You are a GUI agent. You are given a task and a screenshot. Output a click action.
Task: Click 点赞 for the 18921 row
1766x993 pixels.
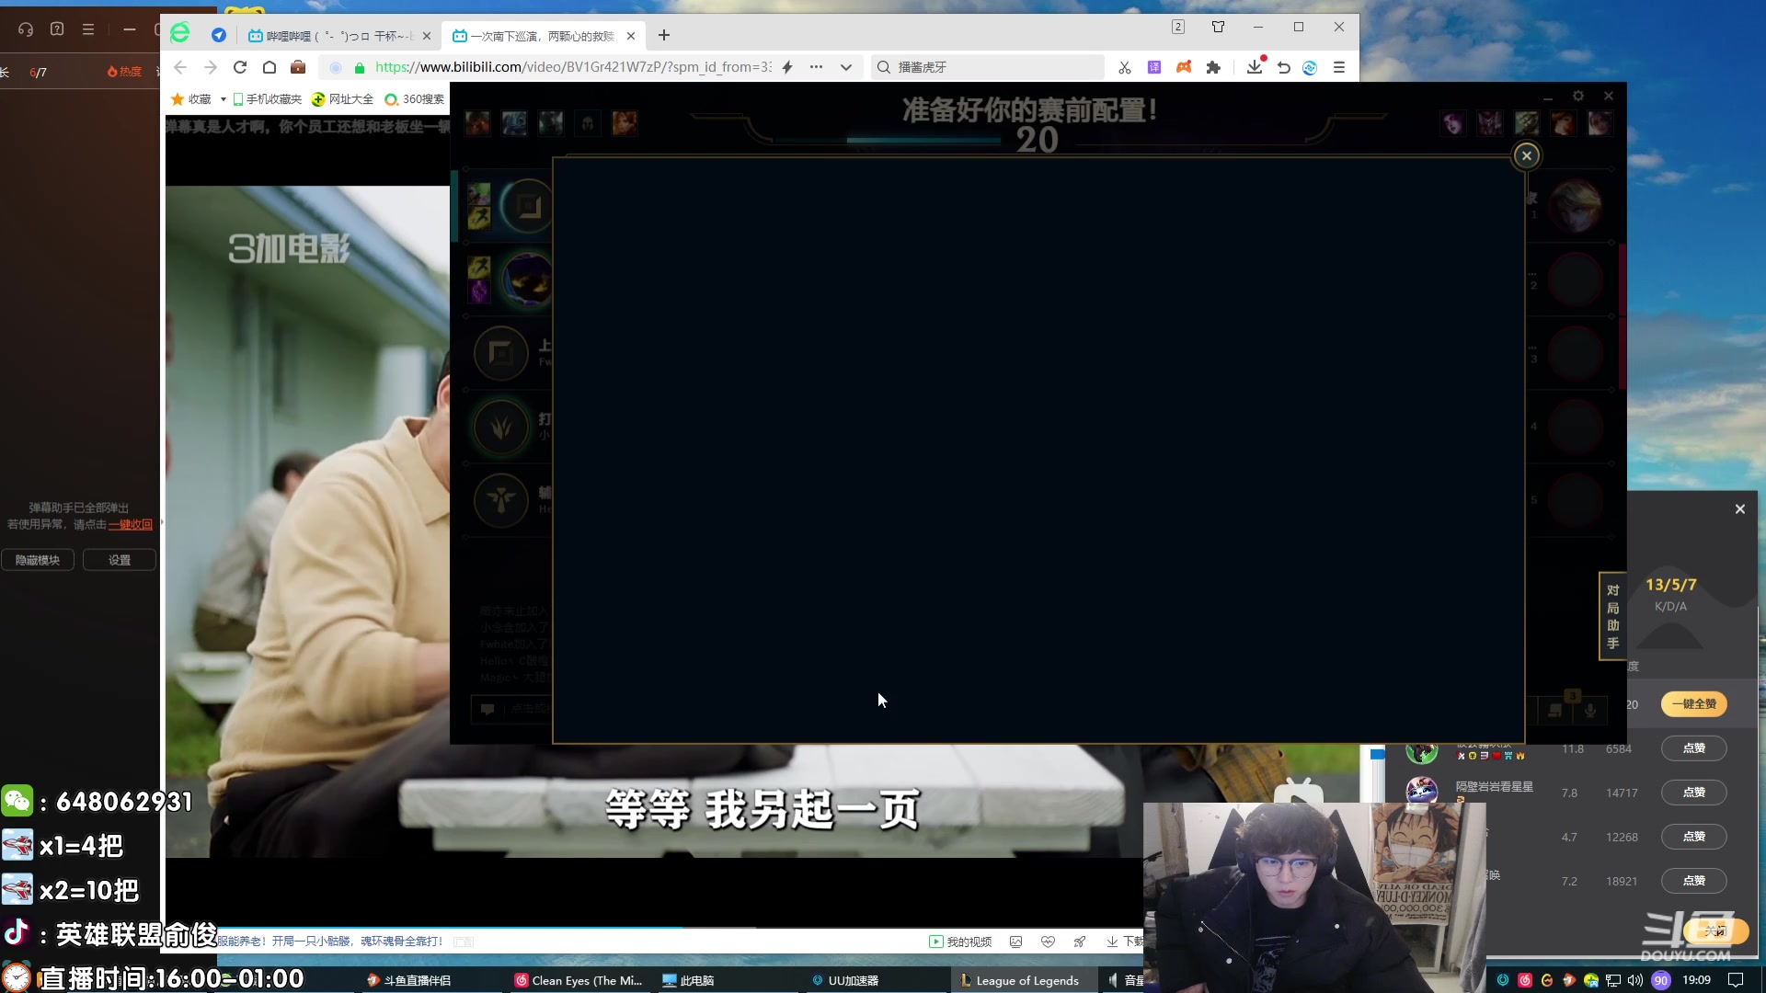coord(1694,881)
